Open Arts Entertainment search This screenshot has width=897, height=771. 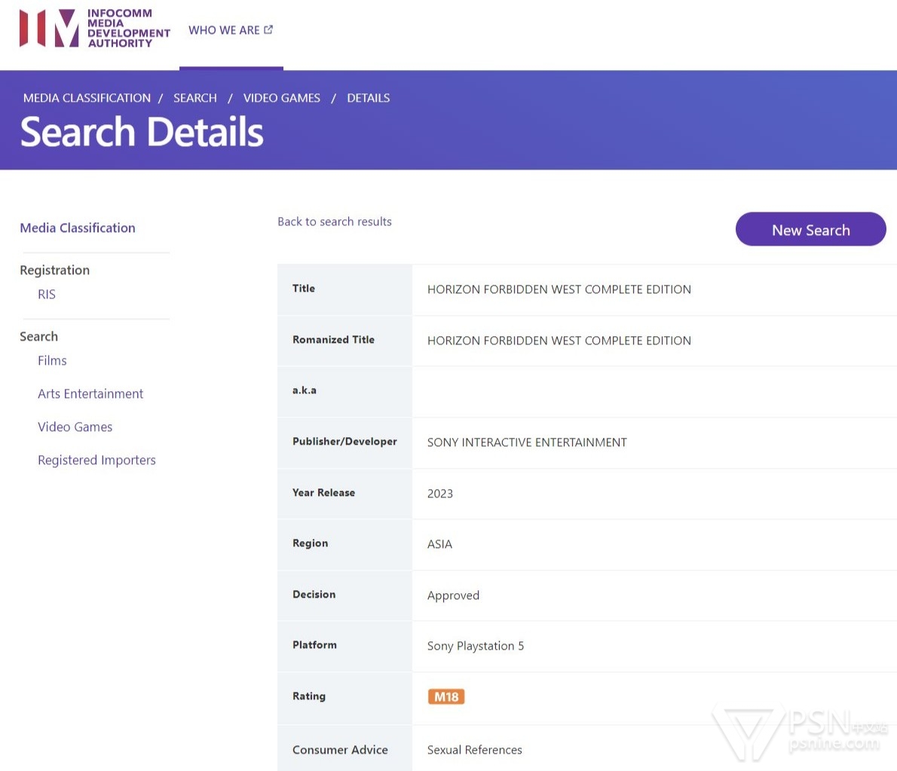[x=90, y=394]
